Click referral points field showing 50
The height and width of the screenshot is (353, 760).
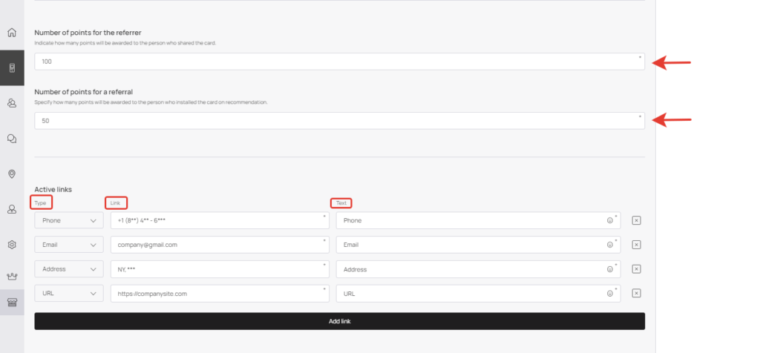tap(339, 121)
